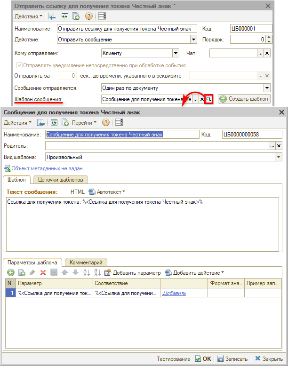Click pencil edit icon in parameters toolbar
This screenshot has height=366, width=288.
coord(32,272)
